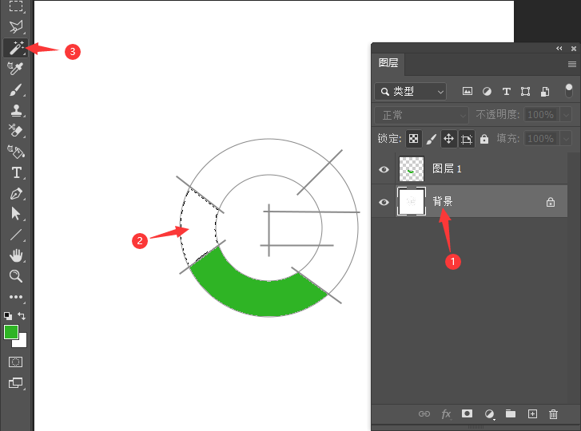This screenshot has width=581, height=431.
Task: Toggle shape layer filter
Action: pyautogui.click(x=525, y=91)
